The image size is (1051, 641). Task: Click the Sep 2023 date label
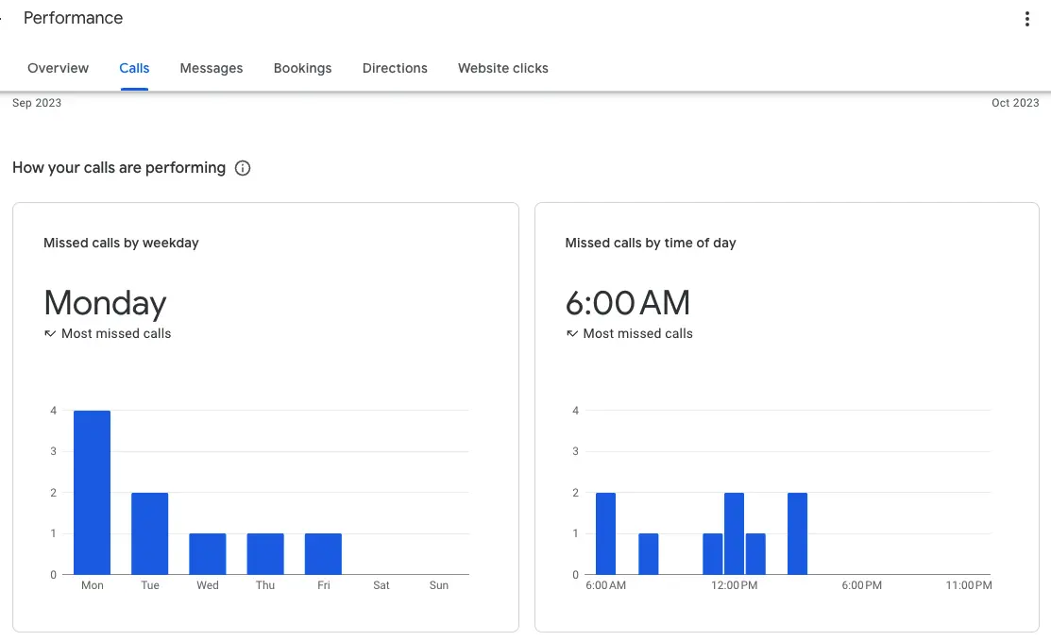coord(37,103)
